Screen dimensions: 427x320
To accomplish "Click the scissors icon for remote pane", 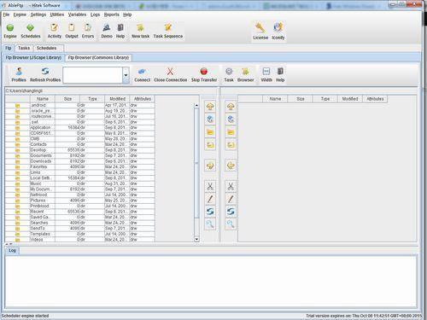I will [x=231, y=186].
